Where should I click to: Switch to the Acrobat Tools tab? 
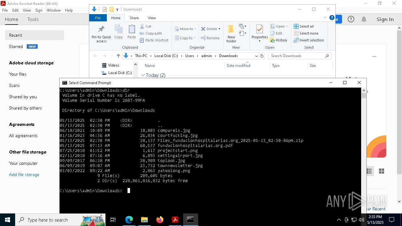(x=33, y=19)
